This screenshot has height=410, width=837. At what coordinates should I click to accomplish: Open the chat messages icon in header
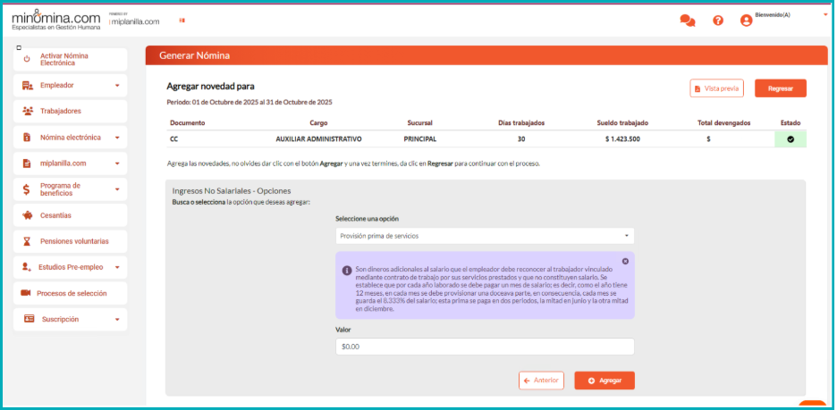coord(687,21)
